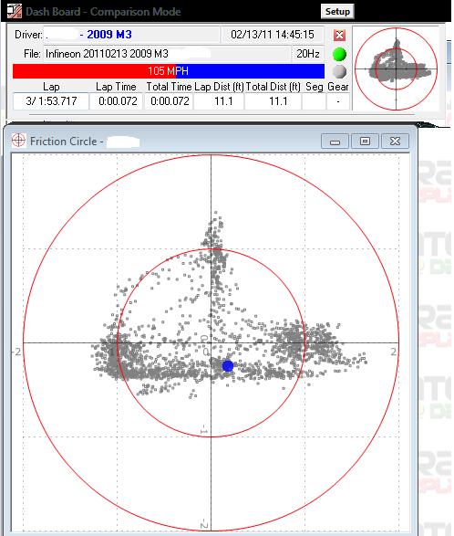Click the 'Dash Board - Comparison Mode' title
This screenshot has width=454, height=536.
point(103,12)
